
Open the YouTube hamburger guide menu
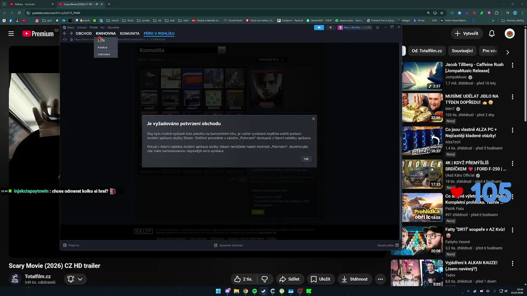[x=11, y=34]
